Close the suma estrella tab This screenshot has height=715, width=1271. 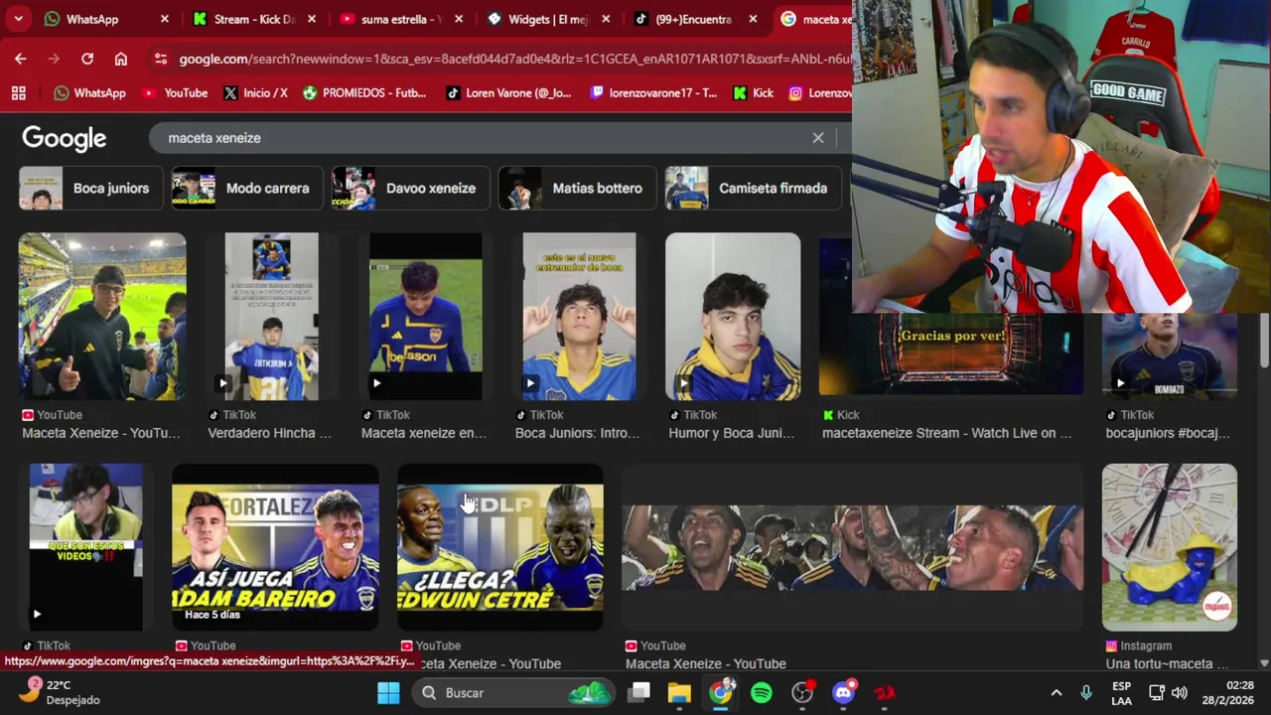click(459, 19)
